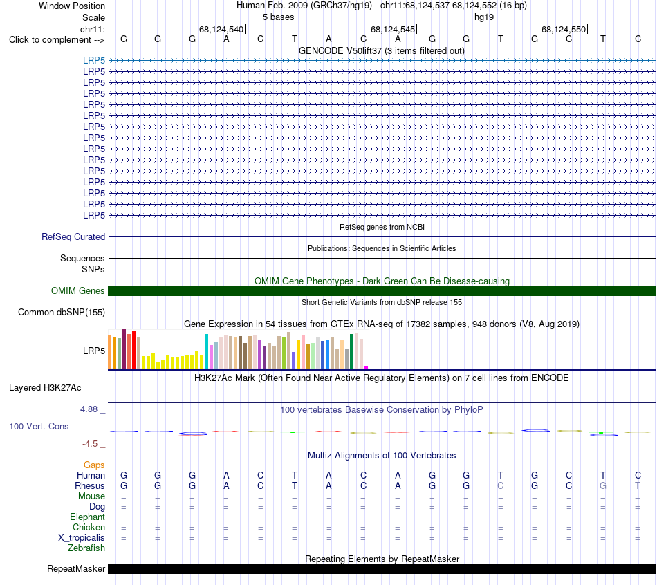Select the Mouse species label
This screenshot has width=657, height=585.
pos(91,496)
